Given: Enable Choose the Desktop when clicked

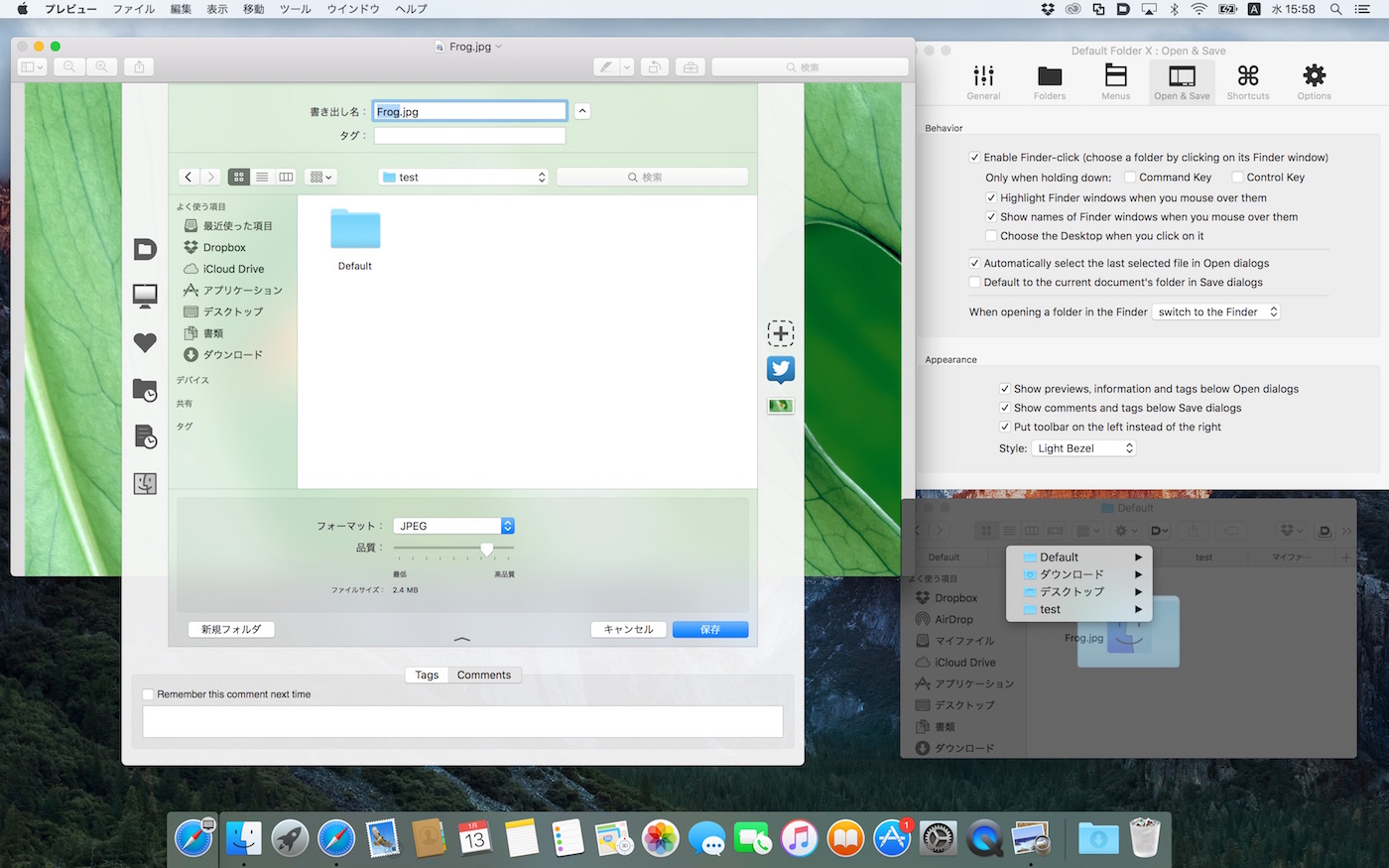Looking at the screenshot, I should click(991, 236).
